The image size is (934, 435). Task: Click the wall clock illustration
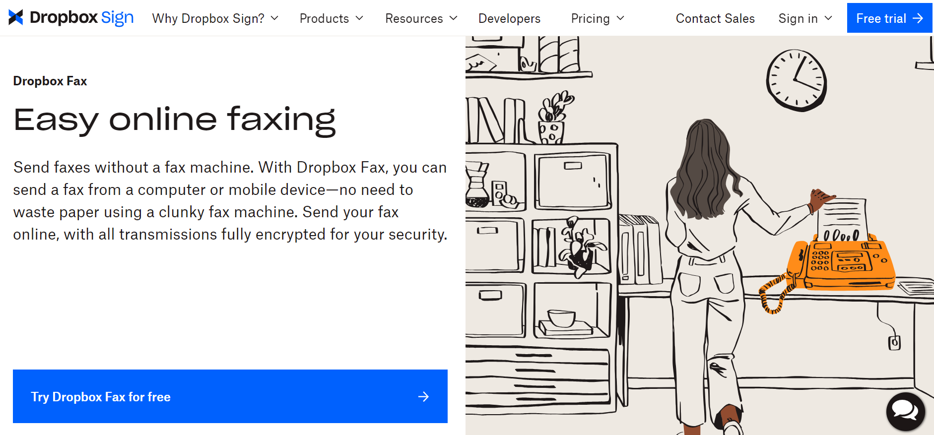pos(797,80)
